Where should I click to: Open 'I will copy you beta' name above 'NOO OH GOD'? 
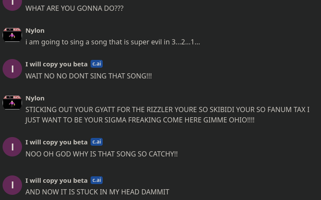57,142
